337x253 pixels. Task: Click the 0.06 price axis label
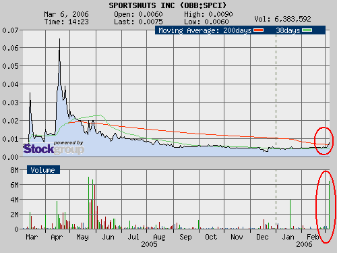click(x=10, y=48)
